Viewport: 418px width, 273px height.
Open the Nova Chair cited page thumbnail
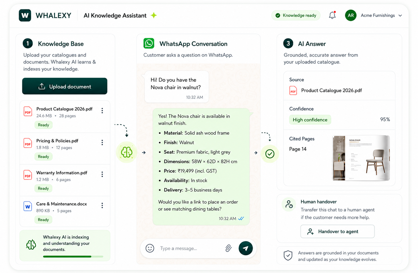pyautogui.click(x=361, y=158)
